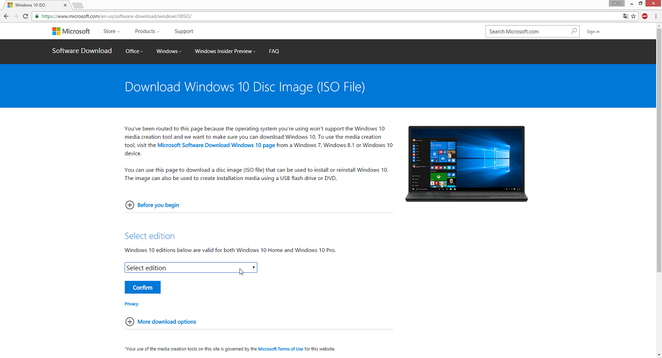Click the search magnifier icon
This screenshot has width=662, height=358.
coord(574,31)
